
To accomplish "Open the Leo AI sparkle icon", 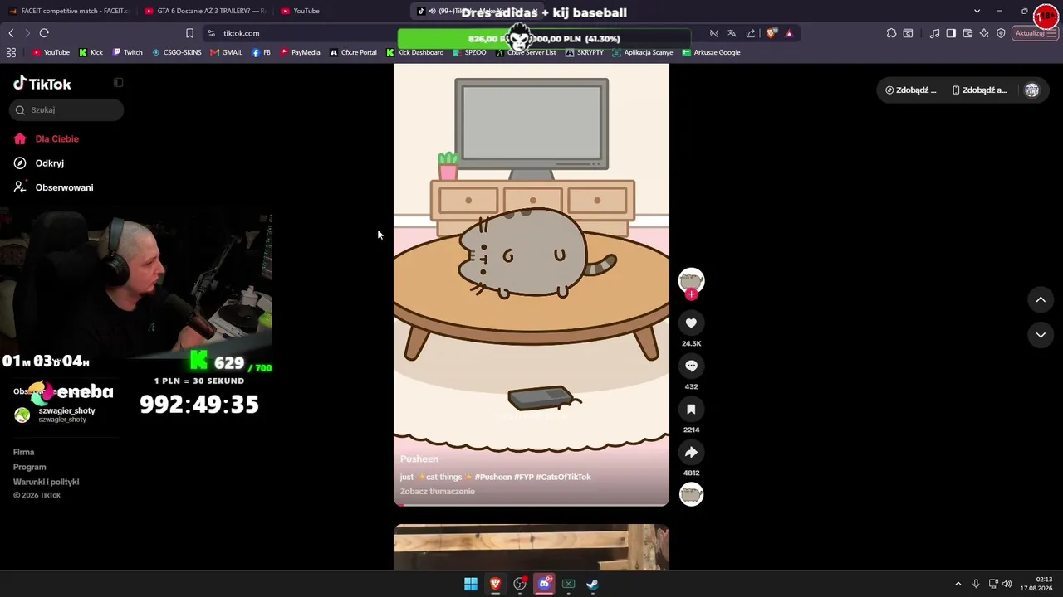I will 984,33.
